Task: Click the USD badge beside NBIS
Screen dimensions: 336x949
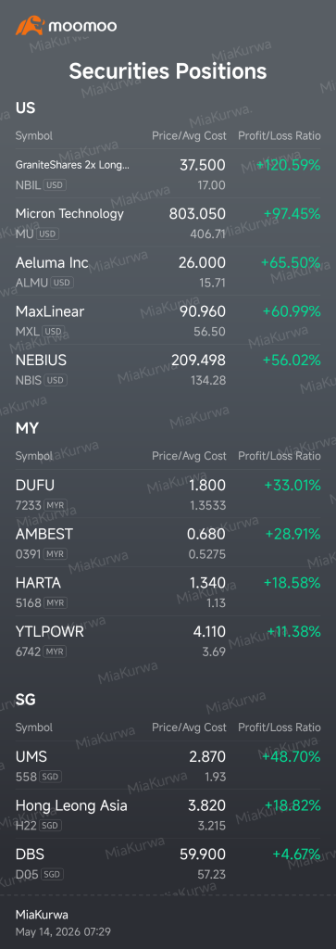Action: click(x=56, y=380)
